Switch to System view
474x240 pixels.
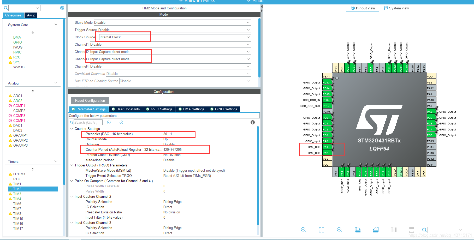(x=396, y=8)
